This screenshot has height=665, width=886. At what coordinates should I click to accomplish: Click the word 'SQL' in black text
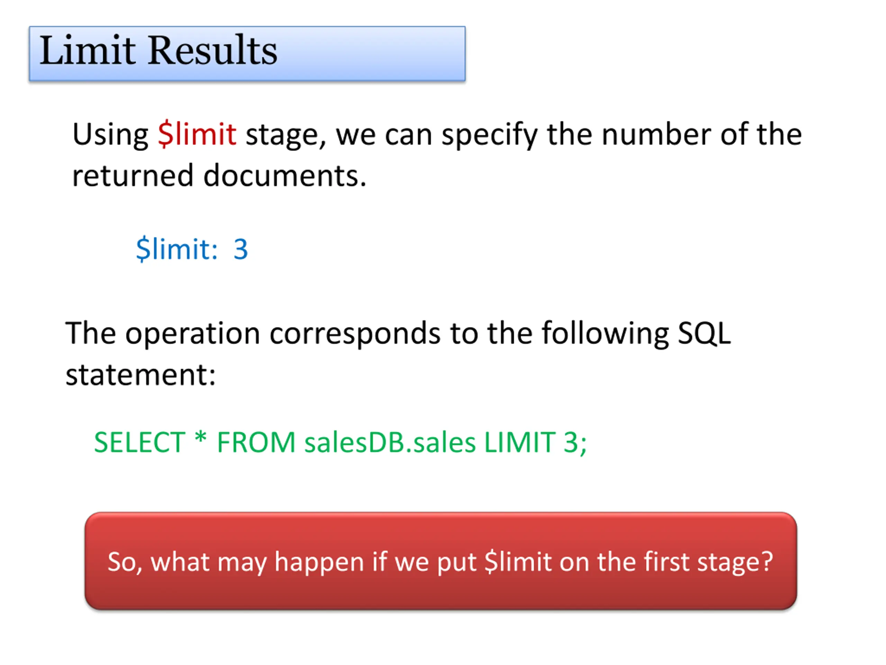704,334
